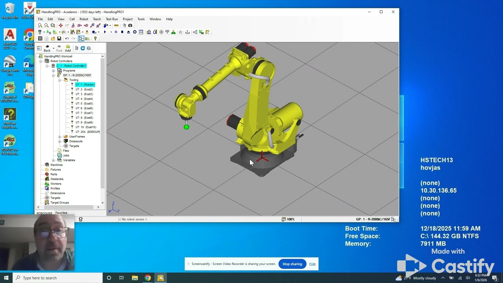Click the Zoom In magnifier icon
The height and width of the screenshot is (283, 503).
click(40, 25)
